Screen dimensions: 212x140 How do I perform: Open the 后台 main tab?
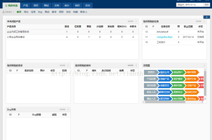pos(88,5)
